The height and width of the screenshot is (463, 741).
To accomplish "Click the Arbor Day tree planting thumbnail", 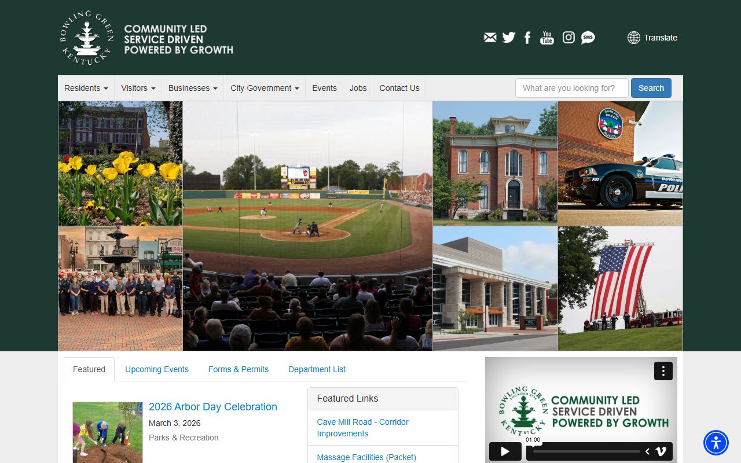I will click(x=108, y=432).
